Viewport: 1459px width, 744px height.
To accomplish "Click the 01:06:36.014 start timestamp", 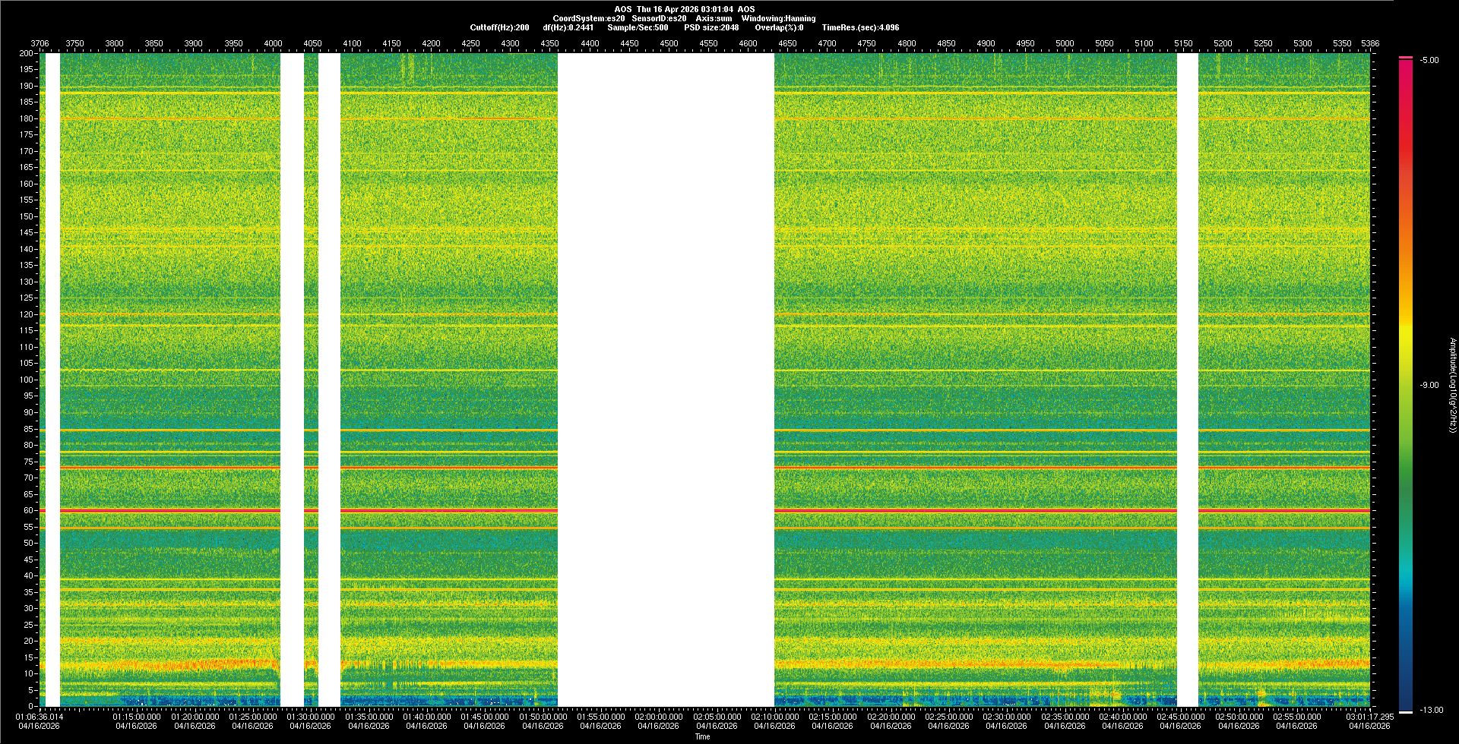I will click(40, 717).
